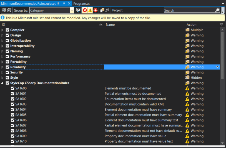Uncheck the SA1609 rule checkbox
226x148 pixels.
(x=12, y=136)
